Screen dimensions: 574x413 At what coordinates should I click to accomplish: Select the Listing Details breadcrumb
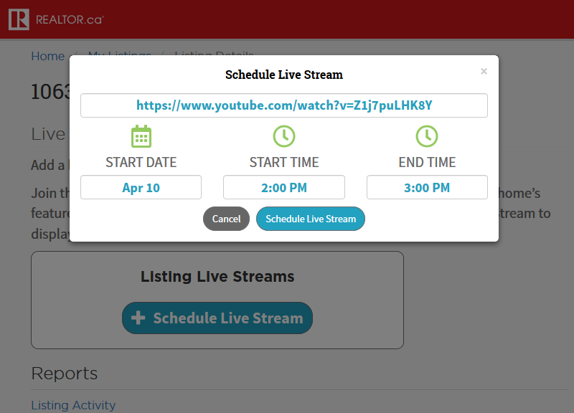pyautogui.click(x=214, y=54)
